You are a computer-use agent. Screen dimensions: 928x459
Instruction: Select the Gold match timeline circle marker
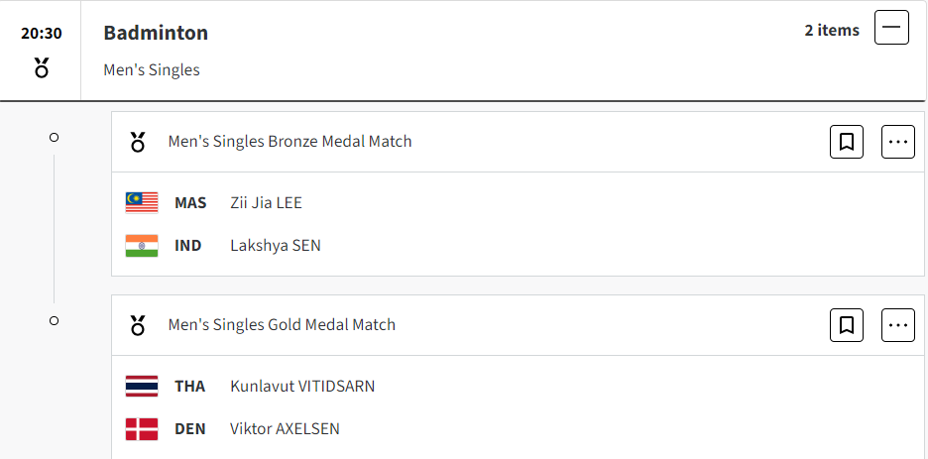(54, 320)
